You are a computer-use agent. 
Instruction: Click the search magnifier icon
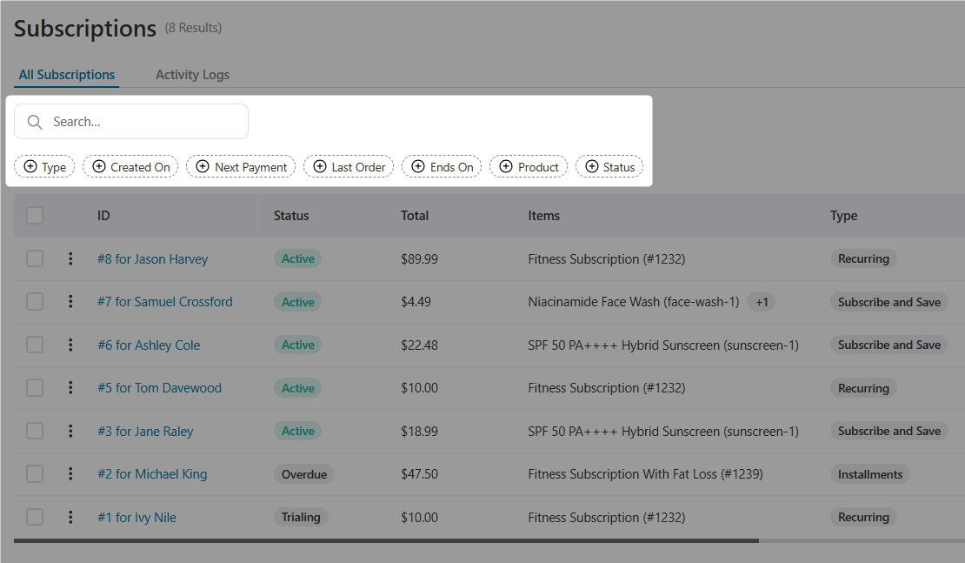click(x=35, y=122)
